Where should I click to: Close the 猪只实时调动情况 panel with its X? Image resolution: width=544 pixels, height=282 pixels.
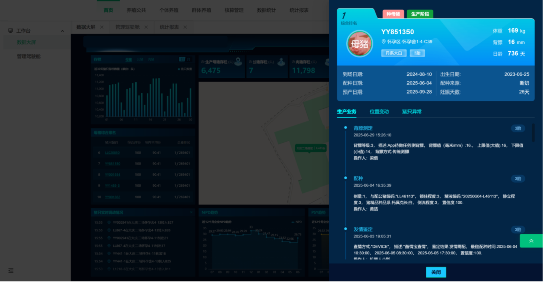point(191,212)
